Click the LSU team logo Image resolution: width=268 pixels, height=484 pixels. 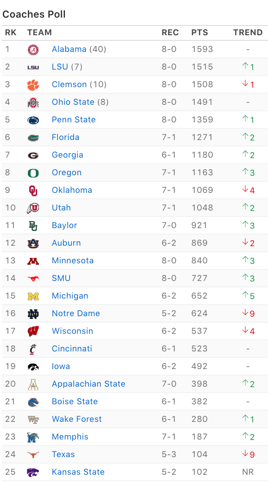(33, 67)
